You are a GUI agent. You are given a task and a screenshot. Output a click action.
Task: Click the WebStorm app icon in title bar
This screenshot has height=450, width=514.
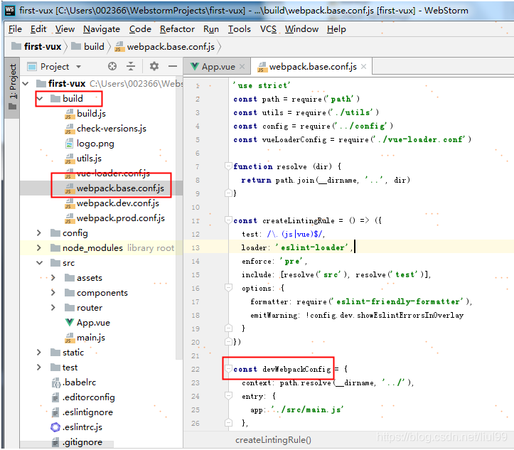tap(10, 11)
